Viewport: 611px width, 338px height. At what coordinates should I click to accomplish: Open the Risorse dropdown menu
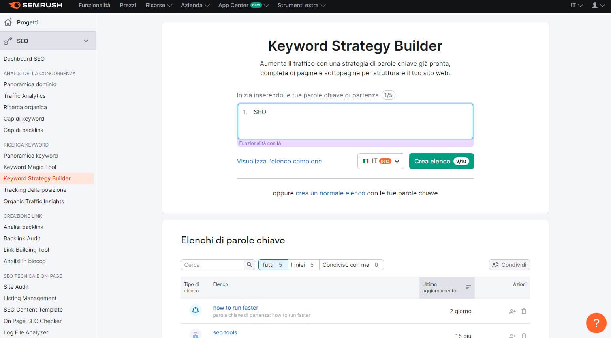[x=158, y=5]
